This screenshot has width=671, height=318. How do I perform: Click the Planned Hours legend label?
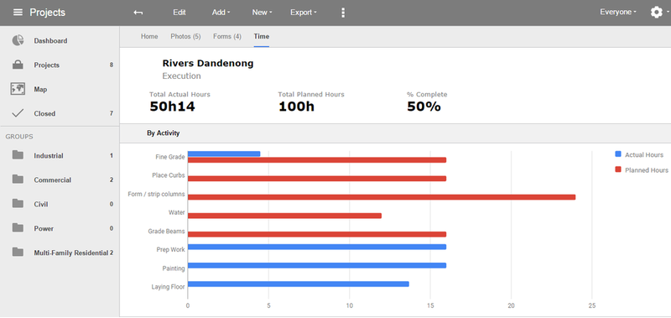point(646,170)
